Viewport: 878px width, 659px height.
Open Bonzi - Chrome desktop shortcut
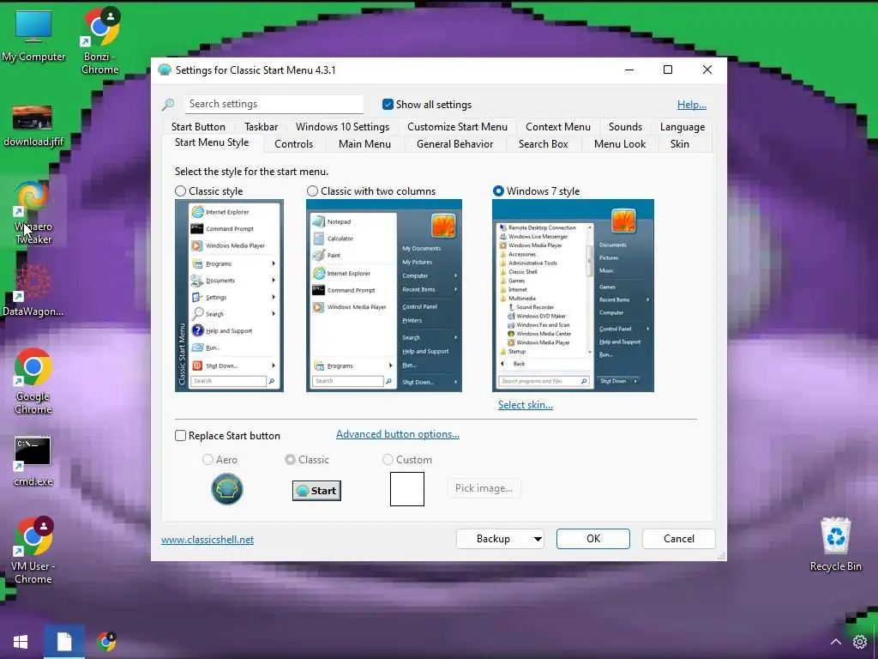100,40
